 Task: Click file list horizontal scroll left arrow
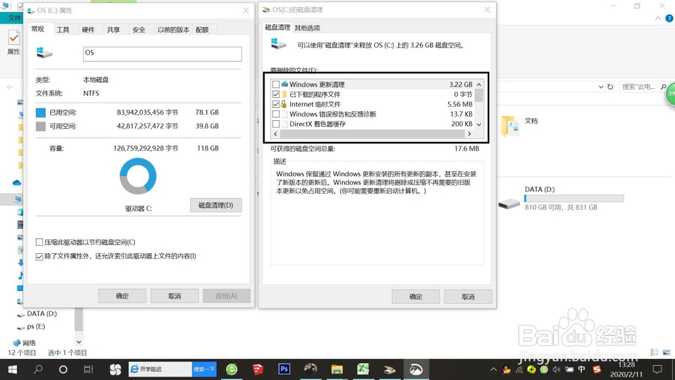(x=275, y=134)
